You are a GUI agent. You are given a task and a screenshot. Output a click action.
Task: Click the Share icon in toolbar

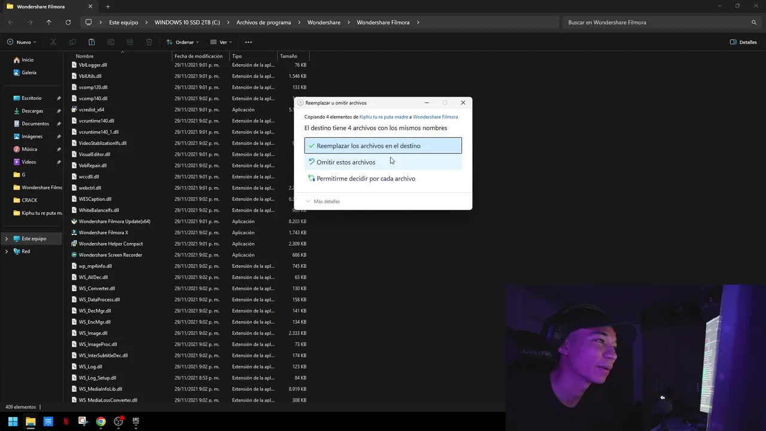130,42
